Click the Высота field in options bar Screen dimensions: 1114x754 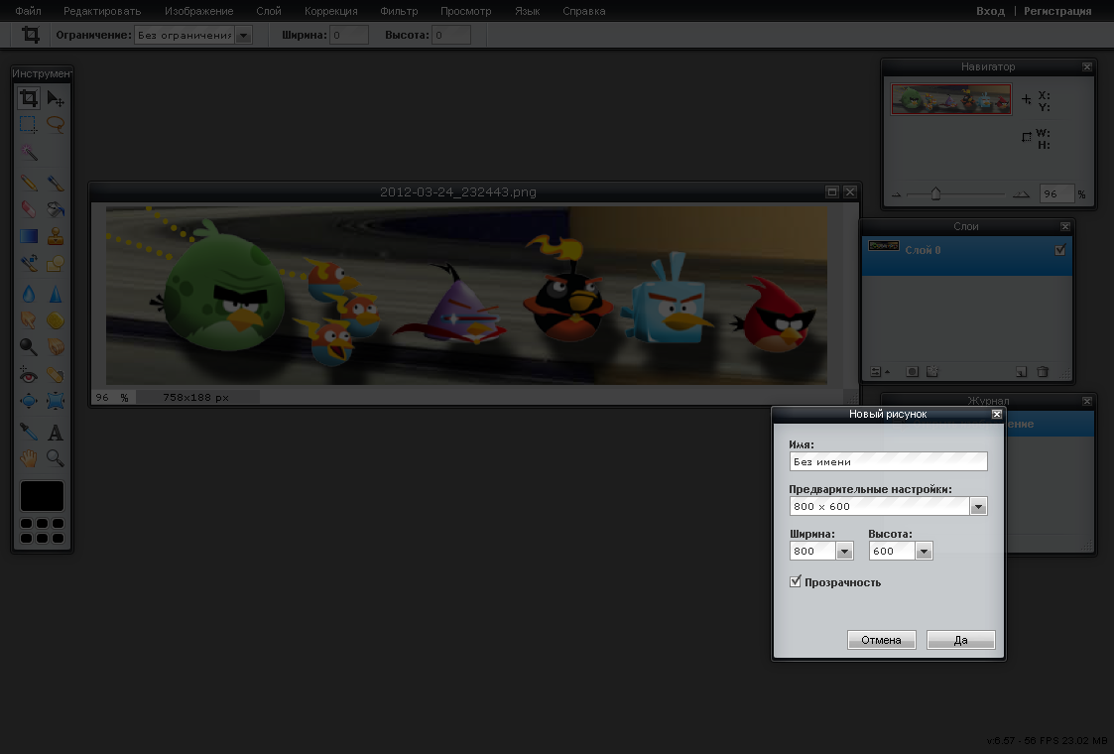pyautogui.click(x=451, y=35)
